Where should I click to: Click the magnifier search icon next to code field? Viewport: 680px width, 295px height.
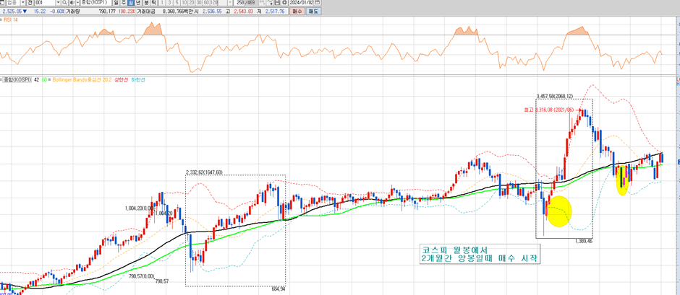pyautogui.click(x=64, y=2)
